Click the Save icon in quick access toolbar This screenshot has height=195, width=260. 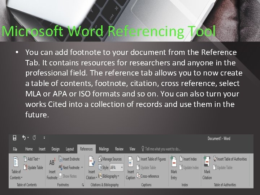tap(14, 138)
